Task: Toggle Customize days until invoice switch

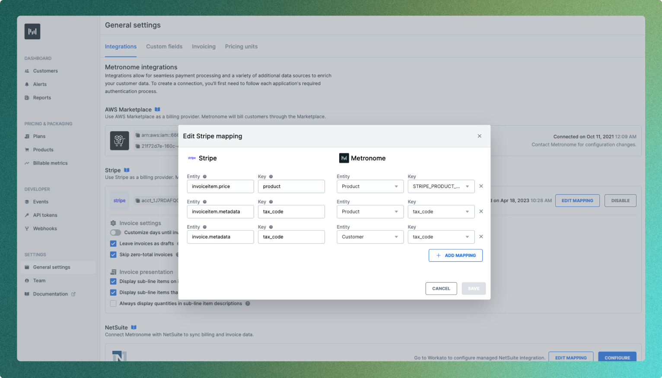Action: click(x=115, y=232)
